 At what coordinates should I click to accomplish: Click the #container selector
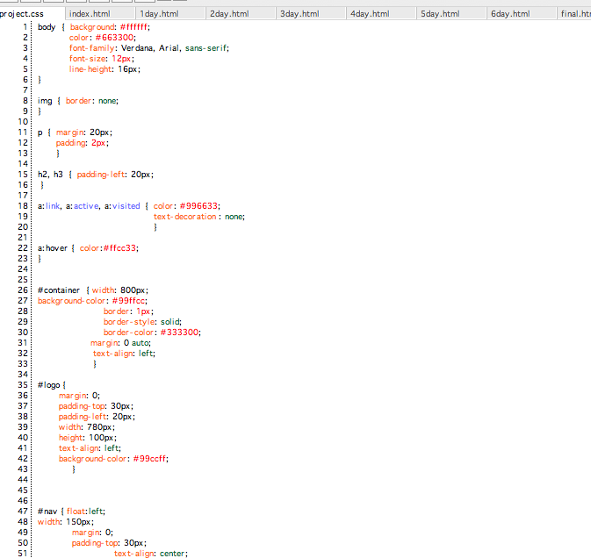[x=59, y=290]
